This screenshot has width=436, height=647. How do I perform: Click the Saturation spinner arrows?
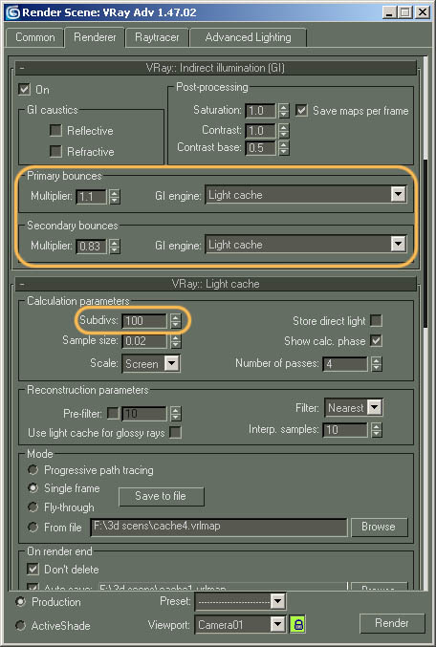(x=283, y=111)
